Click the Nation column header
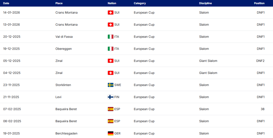The height and width of the screenshot is (138, 273). click(x=112, y=3)
